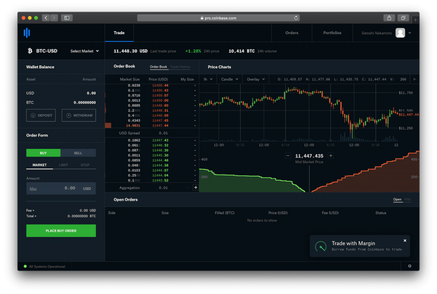This screenshot has height=294, width=437.
Task: Click the Amount input field
Action: point(61,188)
